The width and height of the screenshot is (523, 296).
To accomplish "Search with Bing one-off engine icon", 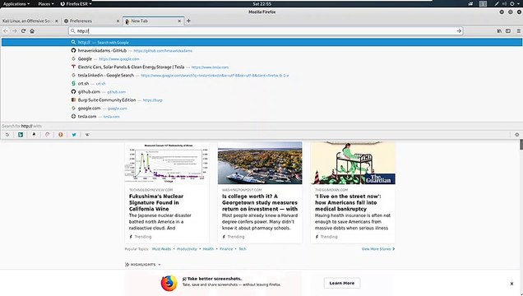I will tap(21, 135).
